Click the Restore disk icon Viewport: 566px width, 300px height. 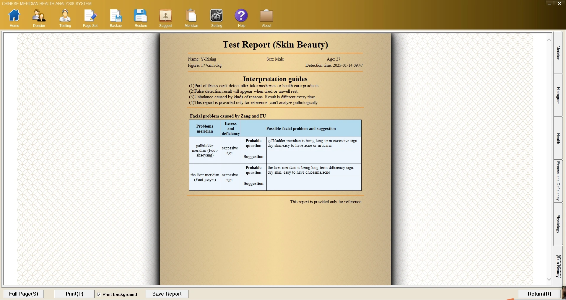point(141,16)
